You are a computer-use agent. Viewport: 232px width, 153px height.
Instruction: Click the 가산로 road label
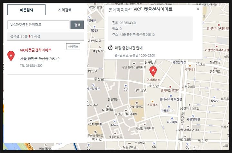pos(200,64)
